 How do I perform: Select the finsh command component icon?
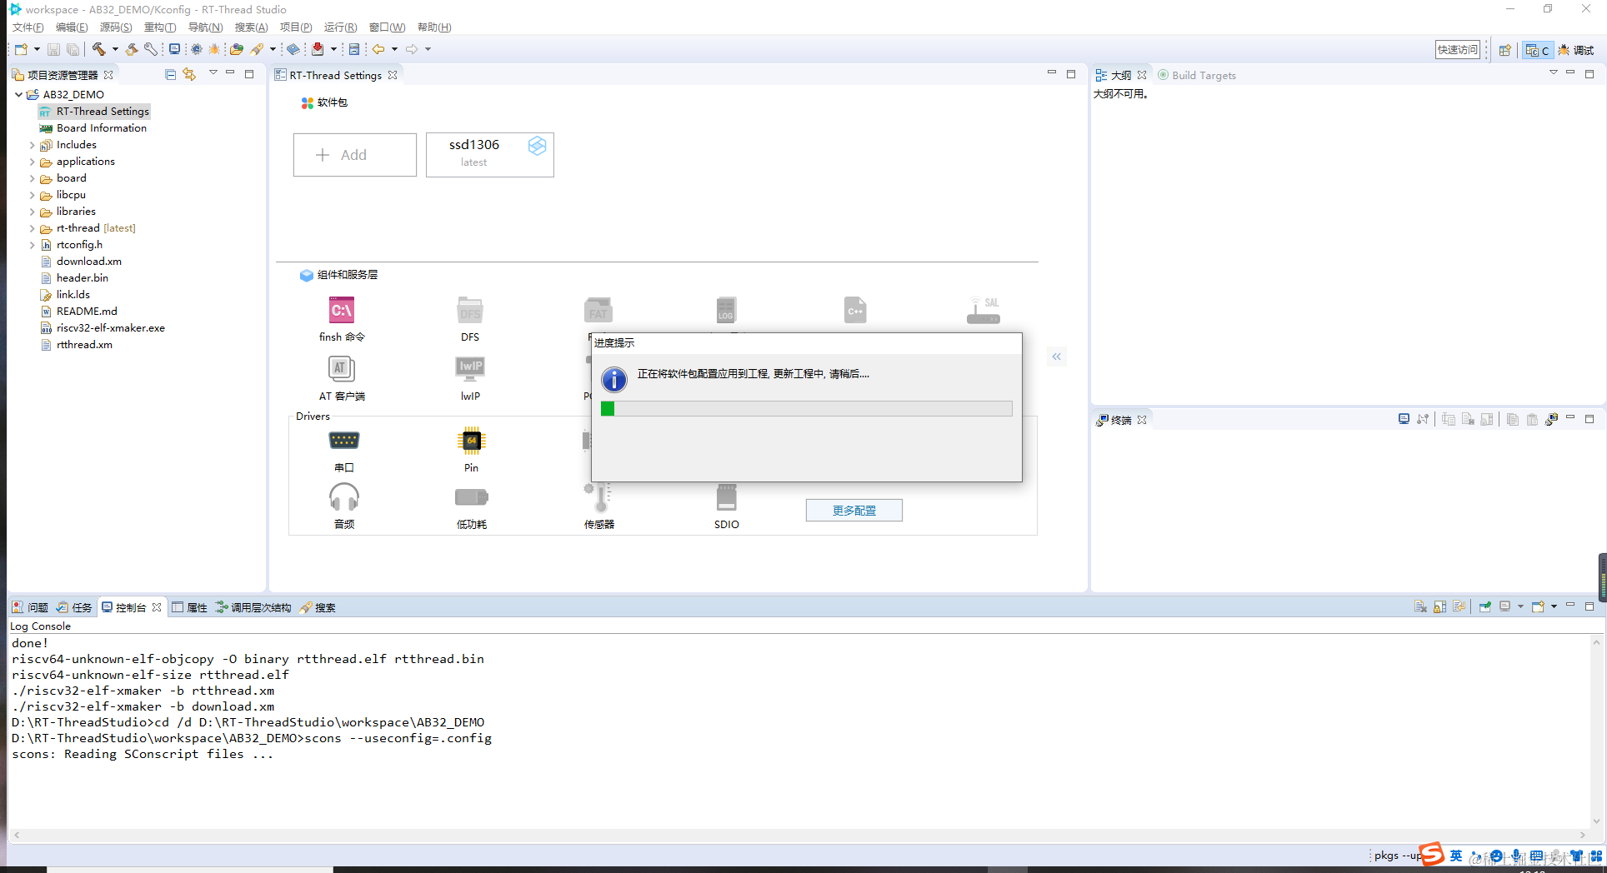coord(342,311)
